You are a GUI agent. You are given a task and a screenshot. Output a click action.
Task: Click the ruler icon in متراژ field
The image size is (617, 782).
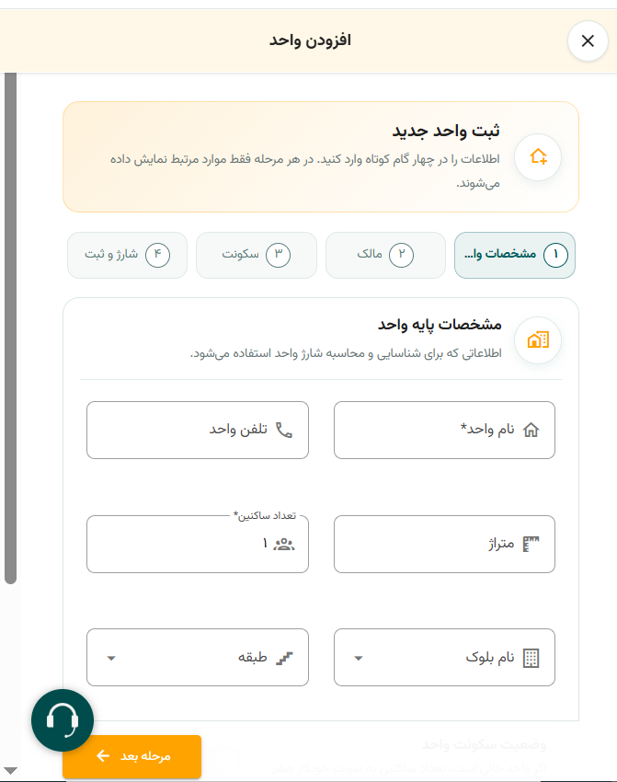531,544
